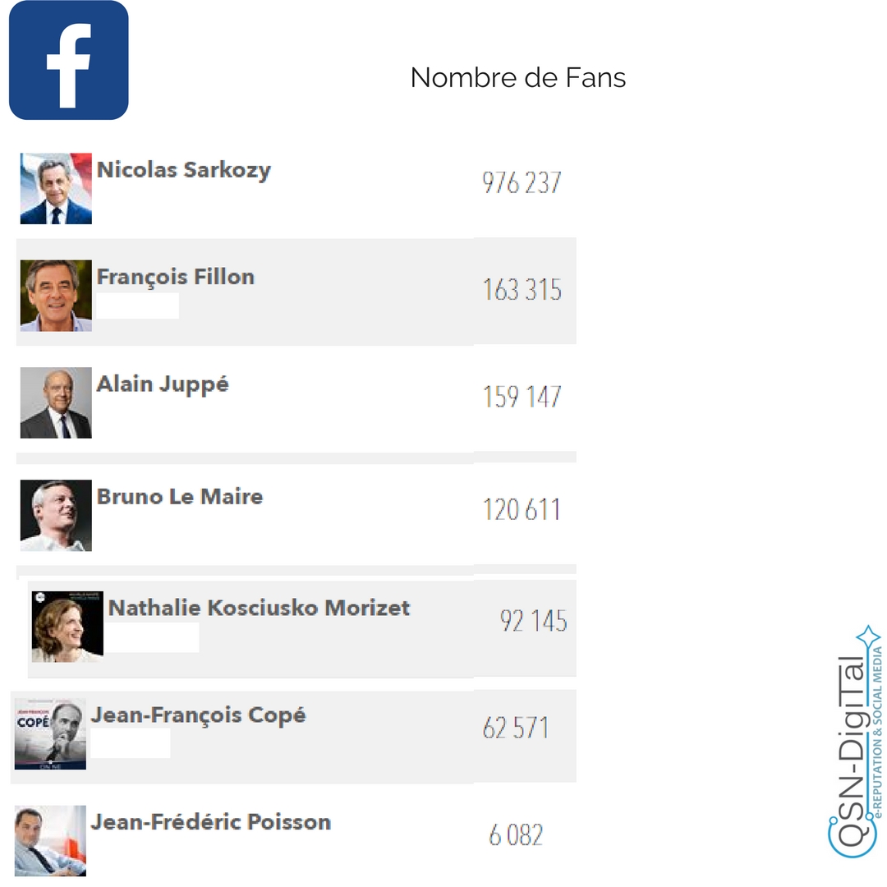Select Jean-François Copé's profile image
The height and width of the screenshot is (887, 887).
pos(50,734)
